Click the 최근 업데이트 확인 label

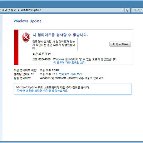tap(25, 70)
